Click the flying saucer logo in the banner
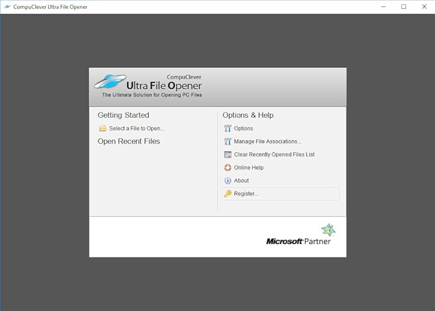The height and width of the screenshot is (311, 435). pos(110,83)
